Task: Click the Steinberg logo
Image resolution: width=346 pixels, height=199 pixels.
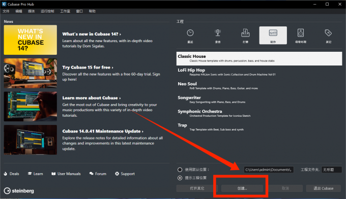Action: coord(19,191)
